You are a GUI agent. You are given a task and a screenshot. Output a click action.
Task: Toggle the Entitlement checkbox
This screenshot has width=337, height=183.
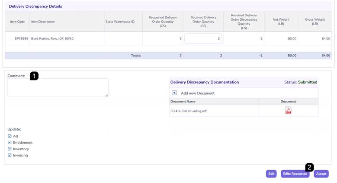tap(10, 143)
